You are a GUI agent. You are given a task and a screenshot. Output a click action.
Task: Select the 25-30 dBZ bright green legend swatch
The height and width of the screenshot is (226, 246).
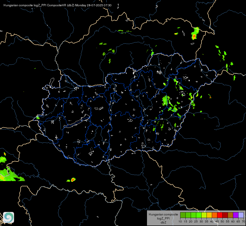pos(199,215)
